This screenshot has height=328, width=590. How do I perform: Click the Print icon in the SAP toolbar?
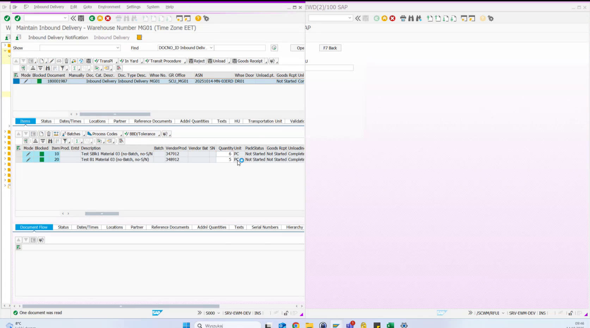(119, 18)
